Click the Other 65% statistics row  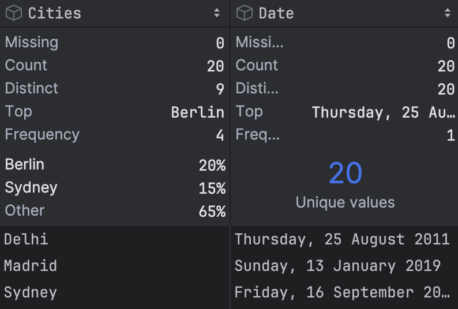pyautogui.click(x=115, y=211)
